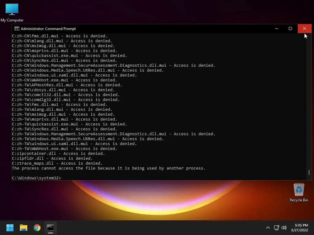Screen dimensions: 314x235
Task: Open the volume control tray icon
Action: click(x=284, y=228)
